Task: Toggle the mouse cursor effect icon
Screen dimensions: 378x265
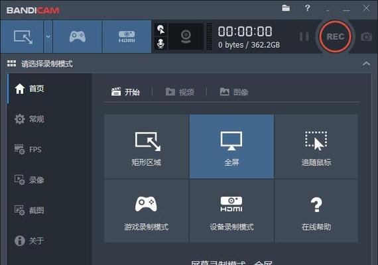Action: click(x=160, y=29)
